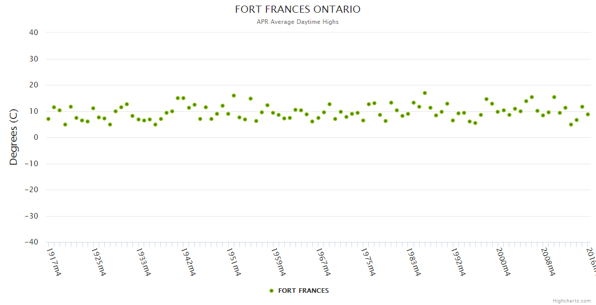Select the first data point at far left
The height and width of the screenshot is (305, 596).
coord(48,119)
